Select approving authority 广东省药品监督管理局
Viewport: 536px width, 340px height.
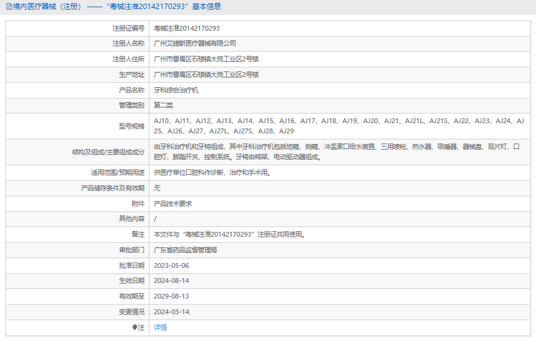[185, 250]
